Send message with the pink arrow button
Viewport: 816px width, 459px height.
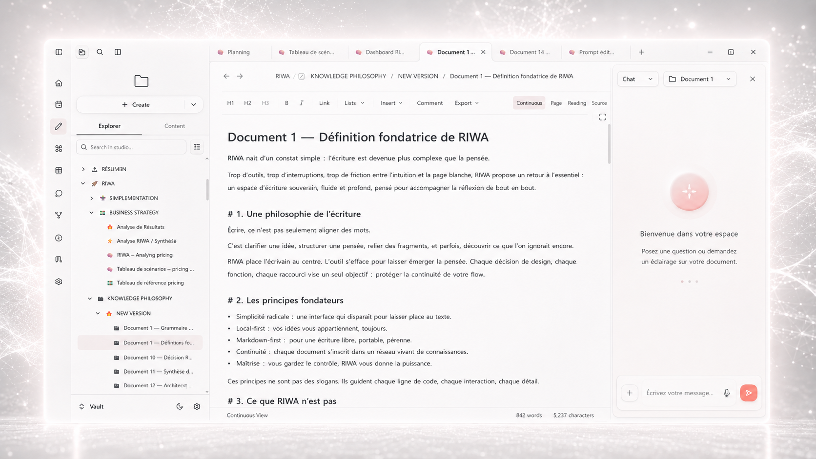[748, 393]
